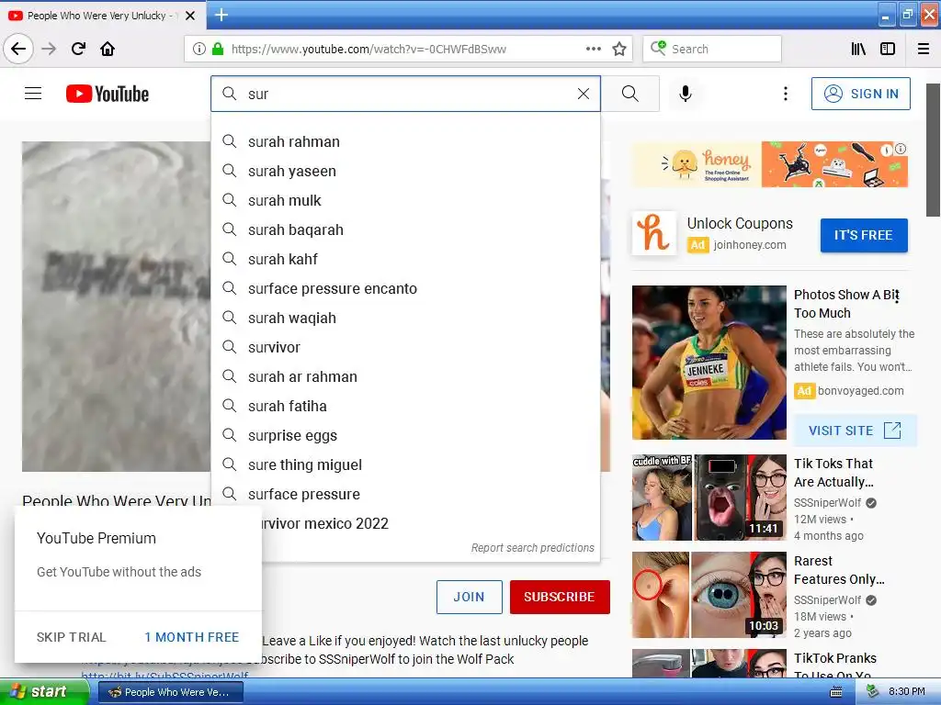The width and height of the screenshot is (941, 705).
Task: Click the keyboard icon in system tray
Action: [x=835, y=692]
